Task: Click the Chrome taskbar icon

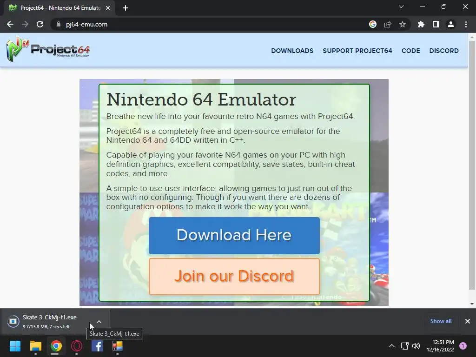Action: (x=56, y=346)
